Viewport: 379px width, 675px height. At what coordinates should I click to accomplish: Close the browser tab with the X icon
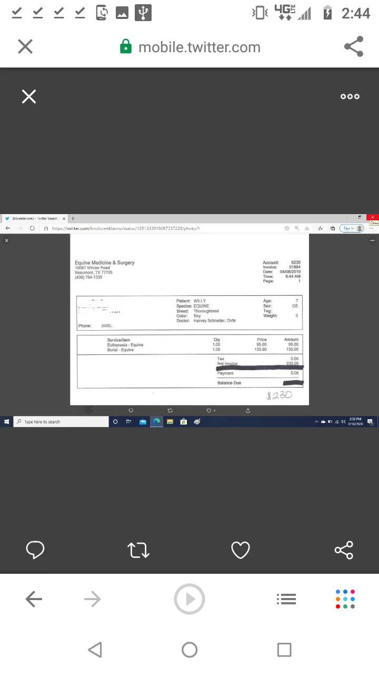(25, 46)
